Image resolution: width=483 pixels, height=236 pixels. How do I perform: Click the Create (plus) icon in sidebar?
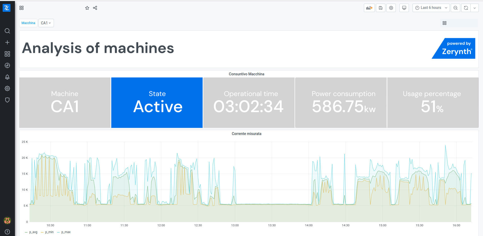[7, 42]
